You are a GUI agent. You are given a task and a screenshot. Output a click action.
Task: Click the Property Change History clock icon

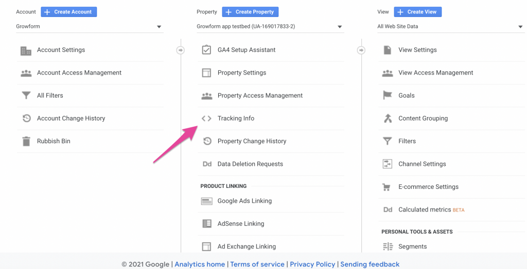(x=207, y=141)
